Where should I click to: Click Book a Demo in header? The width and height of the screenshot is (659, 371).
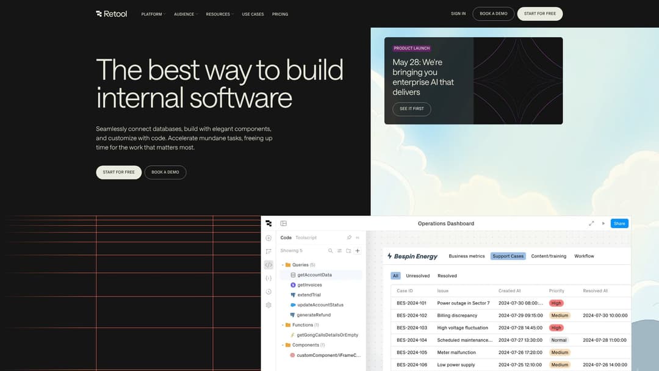(494, 14)
